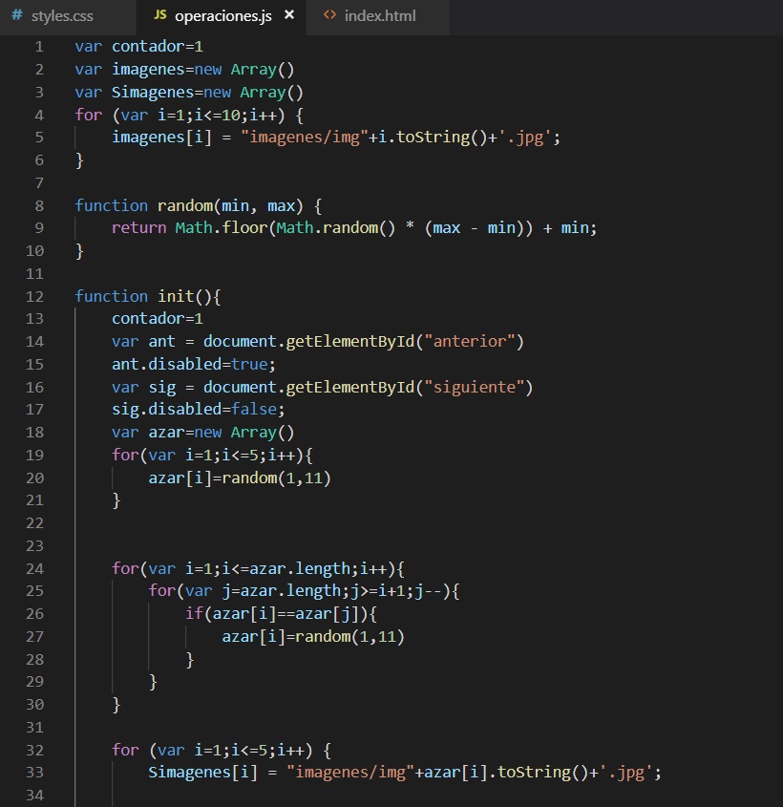Click the '.jpg' string on line 5
Image resolution: width=783 pixels, height=807 pixels.
(525, 138)
